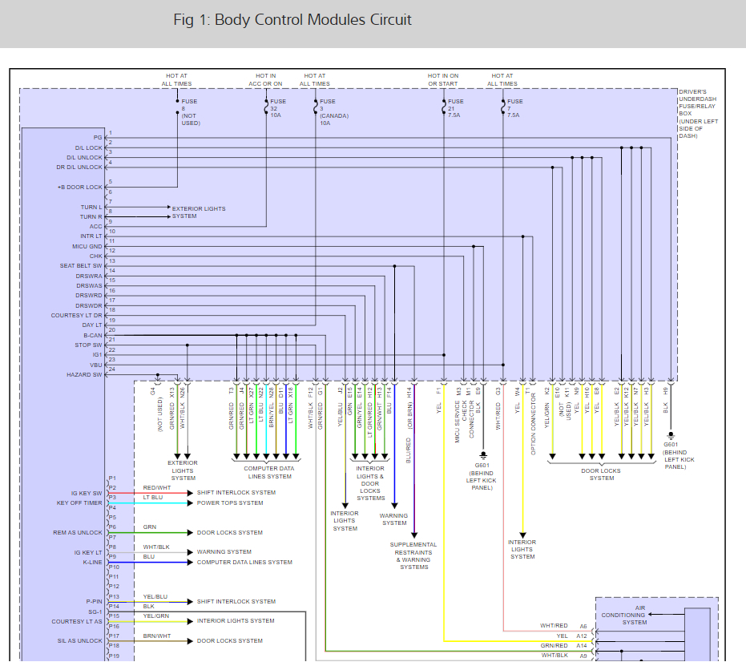Image resolution: width=746 pixels, height=662 pixels.
Task: Click the 'HOT IN ACC OR ON' heading
Action: (x=265, y=79)
